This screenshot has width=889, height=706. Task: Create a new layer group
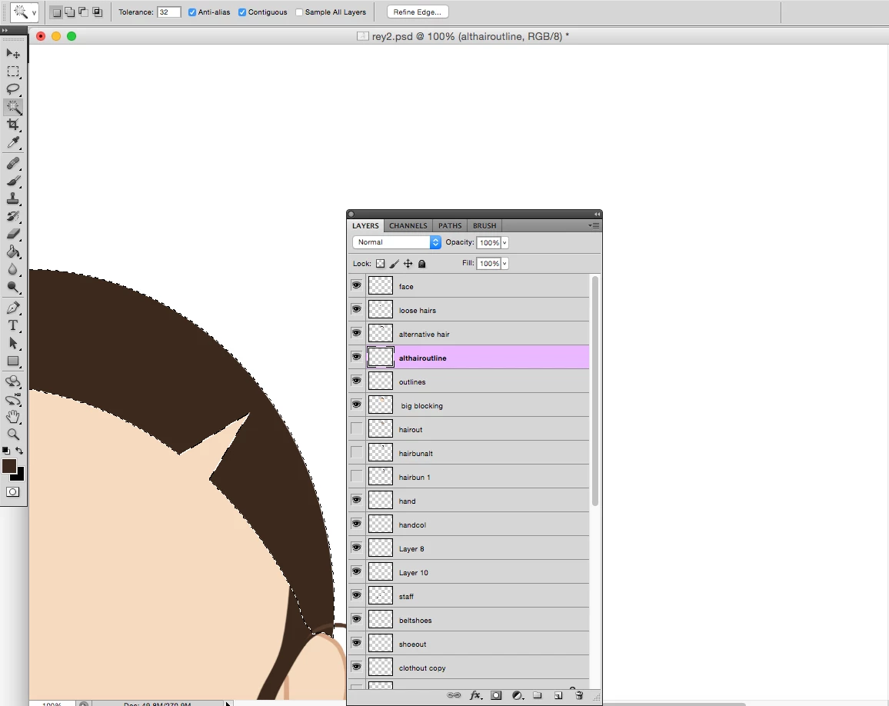coord(537,695)
